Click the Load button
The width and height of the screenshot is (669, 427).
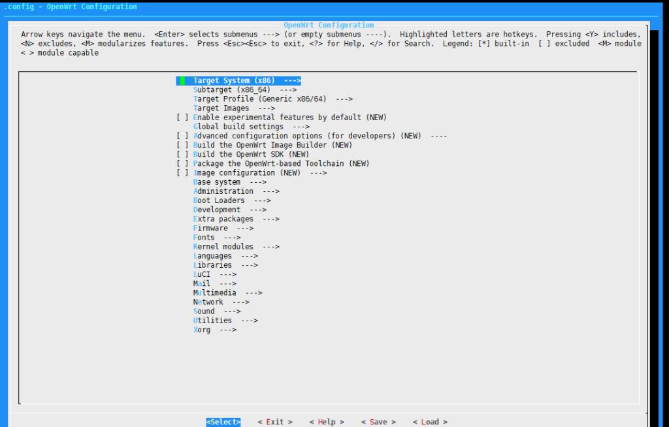[430, 422]
